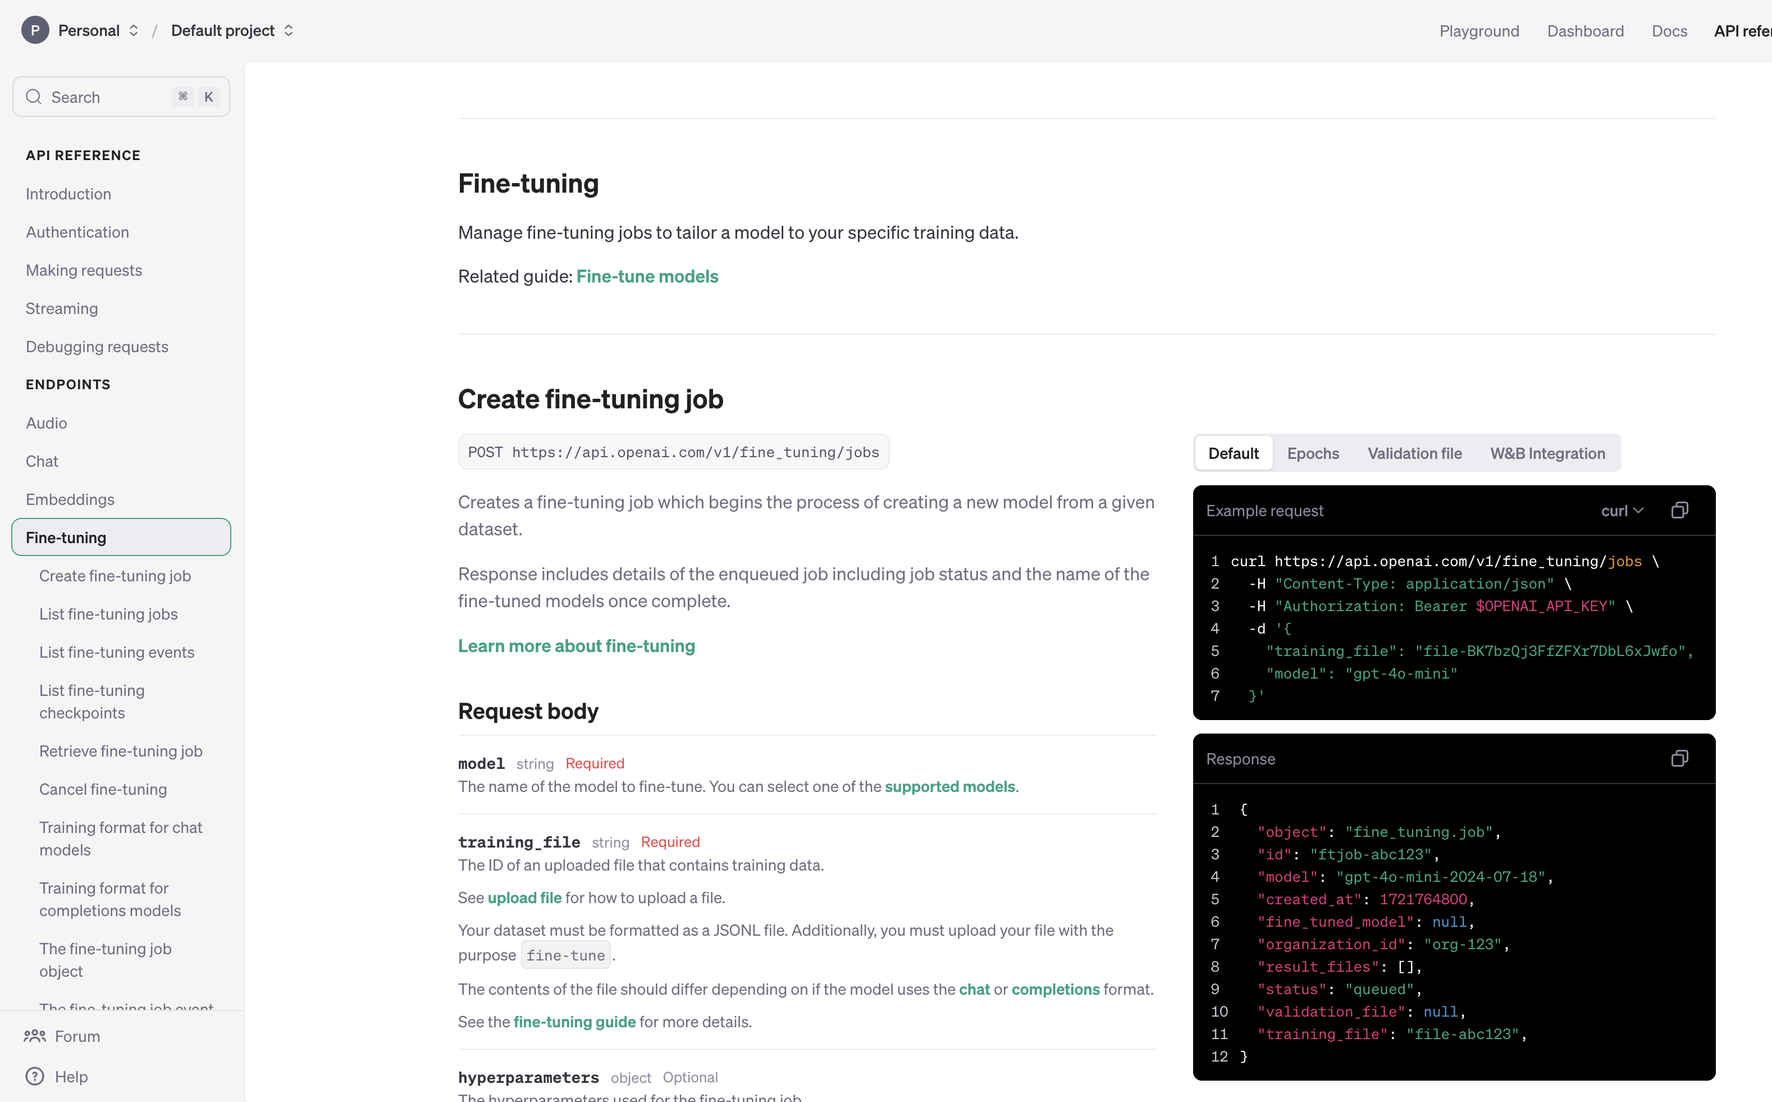Click the Personal account avatar icon
The height and width of the screenshot is (1102, 1772).
pyautogui.click(x=35, y=30)
